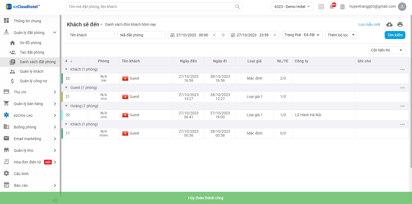Open the 6323 - Demo Hotel selector
The width and height of the screenshot is (412, 204).
[292, 7]
